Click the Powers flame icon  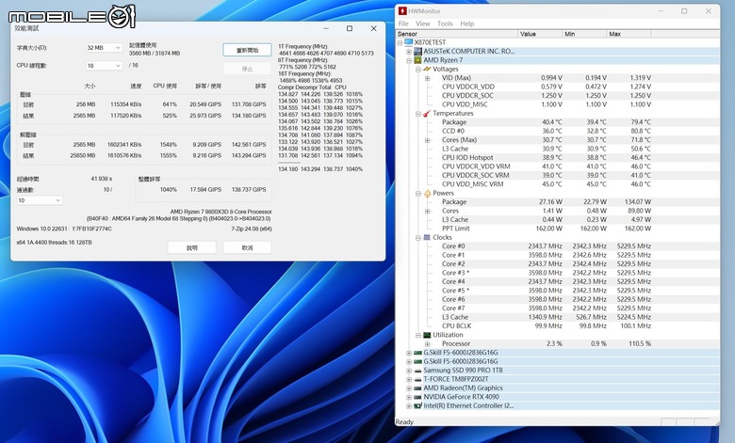427,193
